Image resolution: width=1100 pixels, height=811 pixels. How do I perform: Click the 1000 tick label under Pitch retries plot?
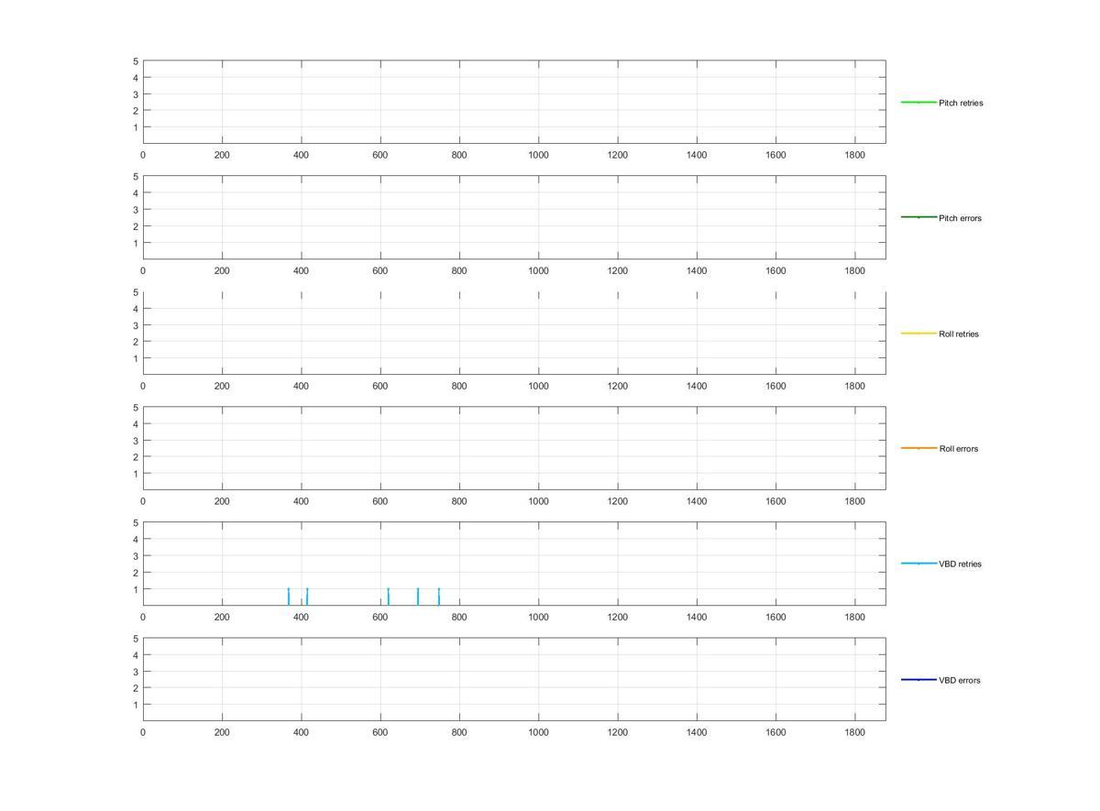[x=538, y=156]
